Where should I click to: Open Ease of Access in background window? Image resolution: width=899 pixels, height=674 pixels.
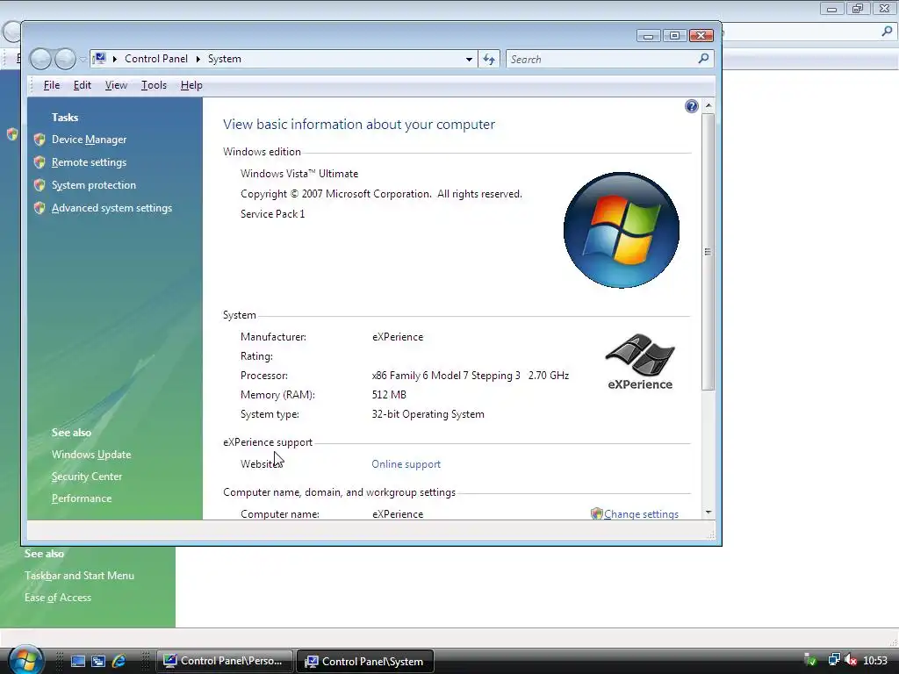pos(58,597)
